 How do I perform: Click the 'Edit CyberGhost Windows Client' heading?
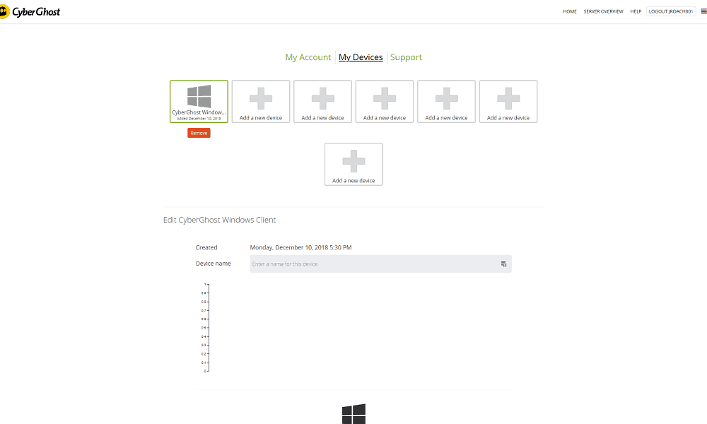[219, 220]
